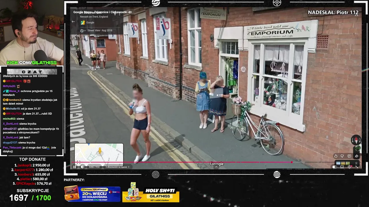This screenshot has height=207, width=369.
Task: Expand the minimap with the fullscreen corner icon
Action: (x=78, y=162)
